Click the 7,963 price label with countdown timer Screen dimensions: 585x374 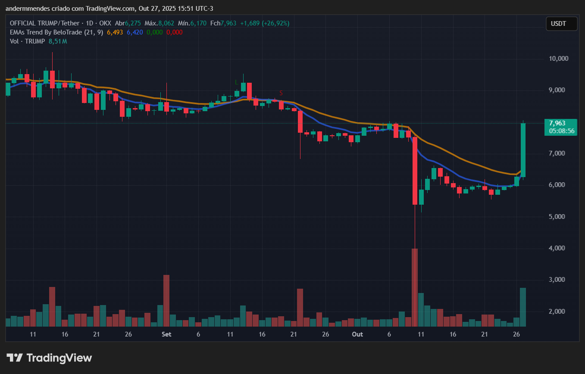560,128
